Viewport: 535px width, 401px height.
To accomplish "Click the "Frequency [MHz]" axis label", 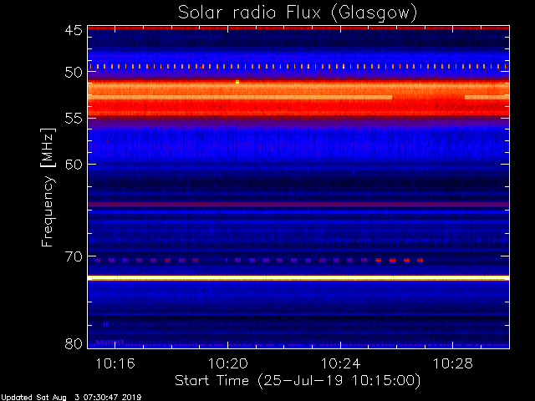I will point(48,187).
